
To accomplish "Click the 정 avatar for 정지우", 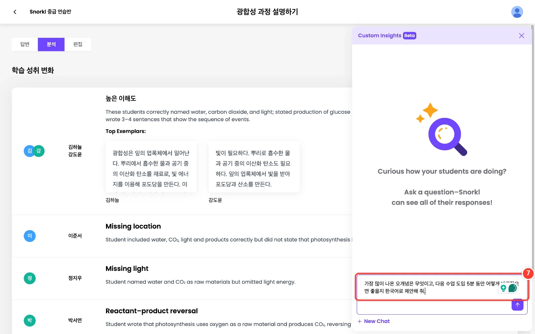I will point(30,278).
